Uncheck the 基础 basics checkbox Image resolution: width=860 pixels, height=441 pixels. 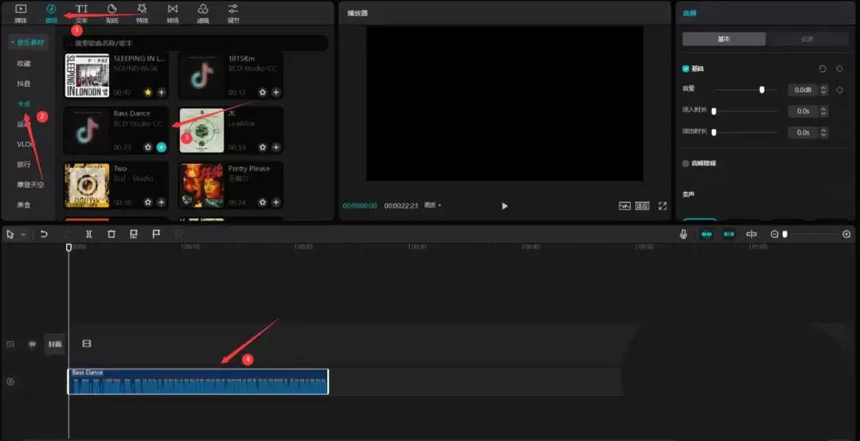(x=686, y=68)
